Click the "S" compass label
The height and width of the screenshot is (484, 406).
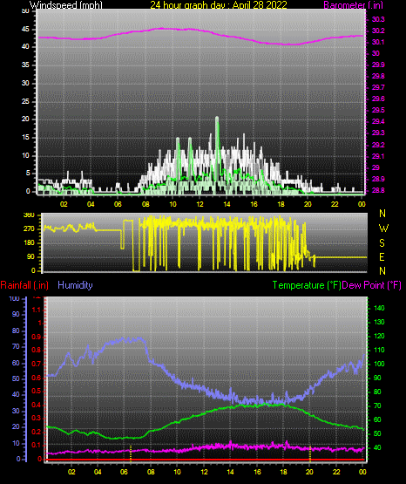tap(382, 243)
